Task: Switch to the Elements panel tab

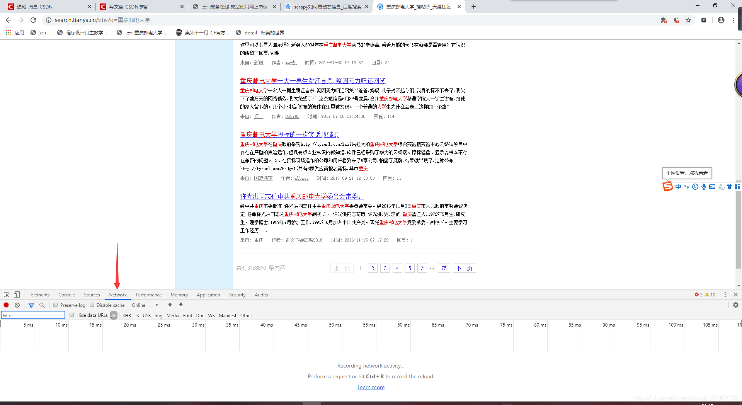Action: point(40,294)
